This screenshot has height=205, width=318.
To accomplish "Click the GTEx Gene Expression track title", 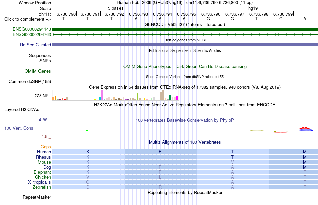I will pyautogui.click(x=185, y=87).
